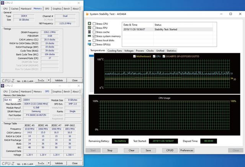Screen dimensions: 245x167
Task: Click the blue graph selector bar beside temperatures
Action: (91, 56)
